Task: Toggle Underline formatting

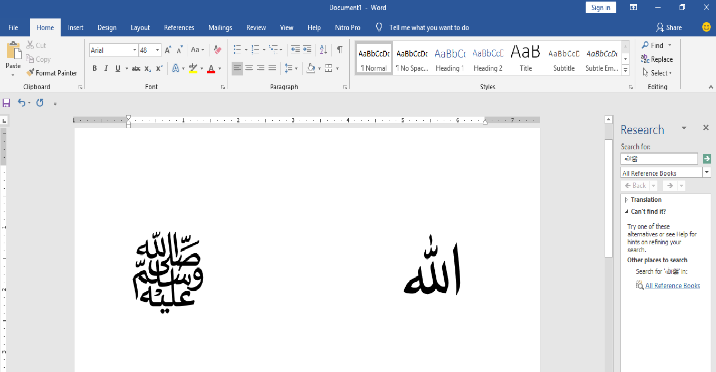Action: click(118, 68)
